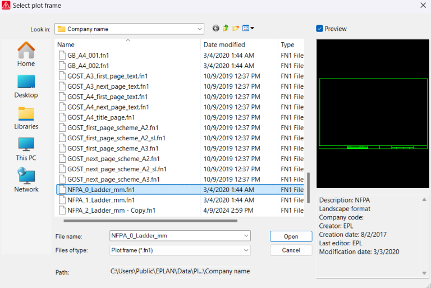Open the Libraries location
Viewport: 431px width, 288px height.
pos(26,118)
